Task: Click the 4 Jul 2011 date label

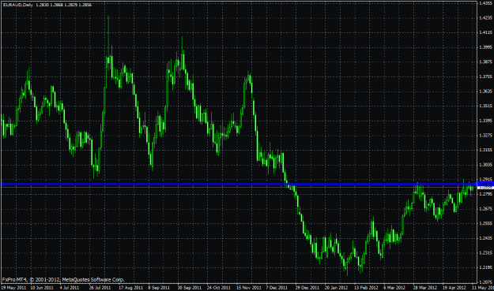Action: tap(70, 288)
